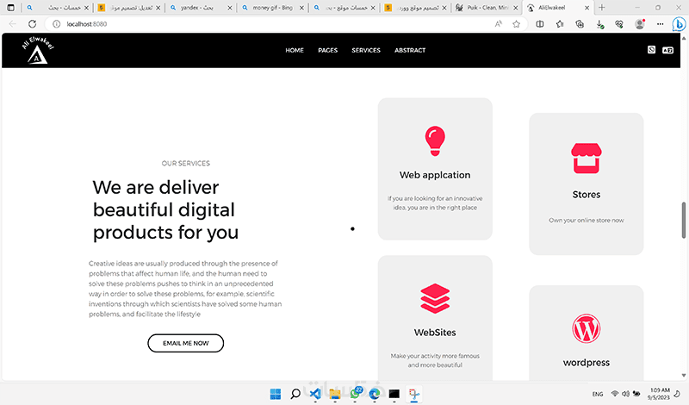Switch to the money gif Bing tab
This screenshot has width=689, height=405.
coord(272,8)
